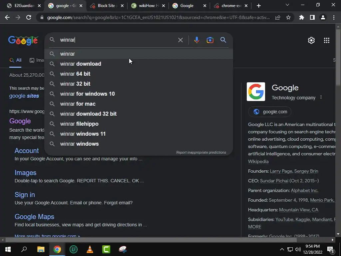This screenshot has width=341, height=256.
Task: Search by image with the camera icon
Action: pyautogui.click(x=210, y=40)
